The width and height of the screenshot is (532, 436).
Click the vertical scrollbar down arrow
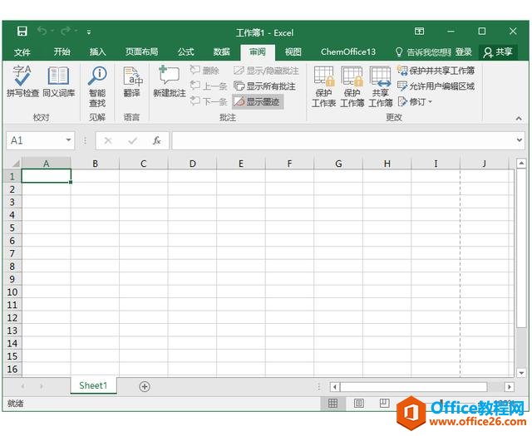pyautogui.click(x=521, y=373)
